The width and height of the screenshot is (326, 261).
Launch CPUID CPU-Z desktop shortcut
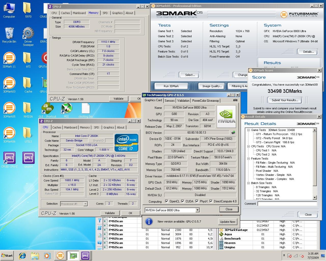9,160
